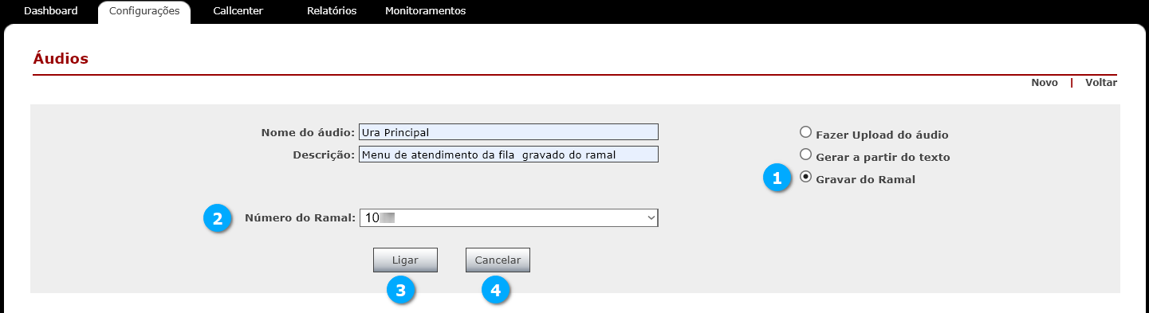Select Gravar do Ramal radio button
The width and height of the screenshot is (1149, 313).
[805, 177]
